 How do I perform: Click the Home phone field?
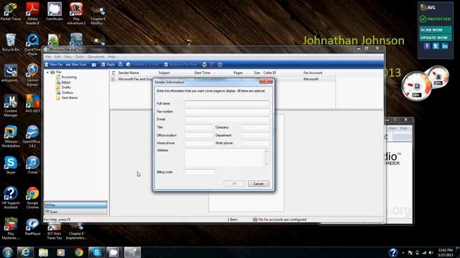[198, 143]
